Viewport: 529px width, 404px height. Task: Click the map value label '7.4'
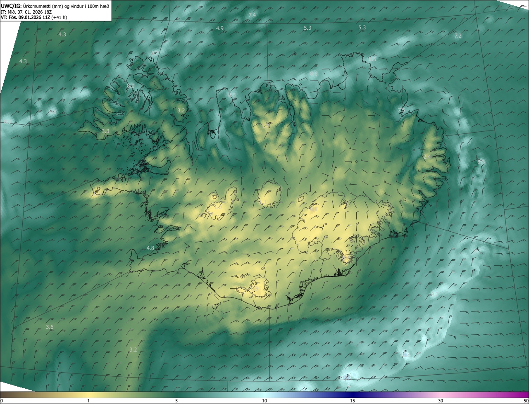pyautogui.click(x=252, y=15)
